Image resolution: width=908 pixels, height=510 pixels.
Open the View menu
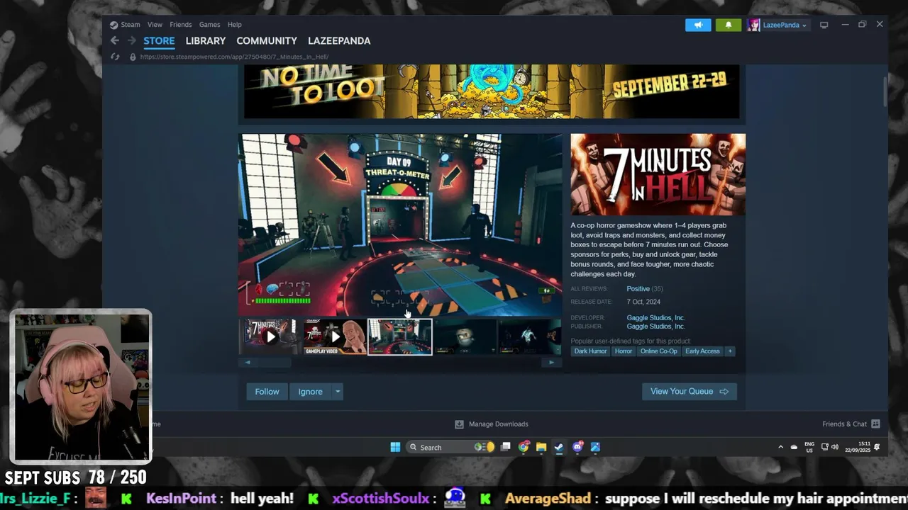tap(155, 25)
